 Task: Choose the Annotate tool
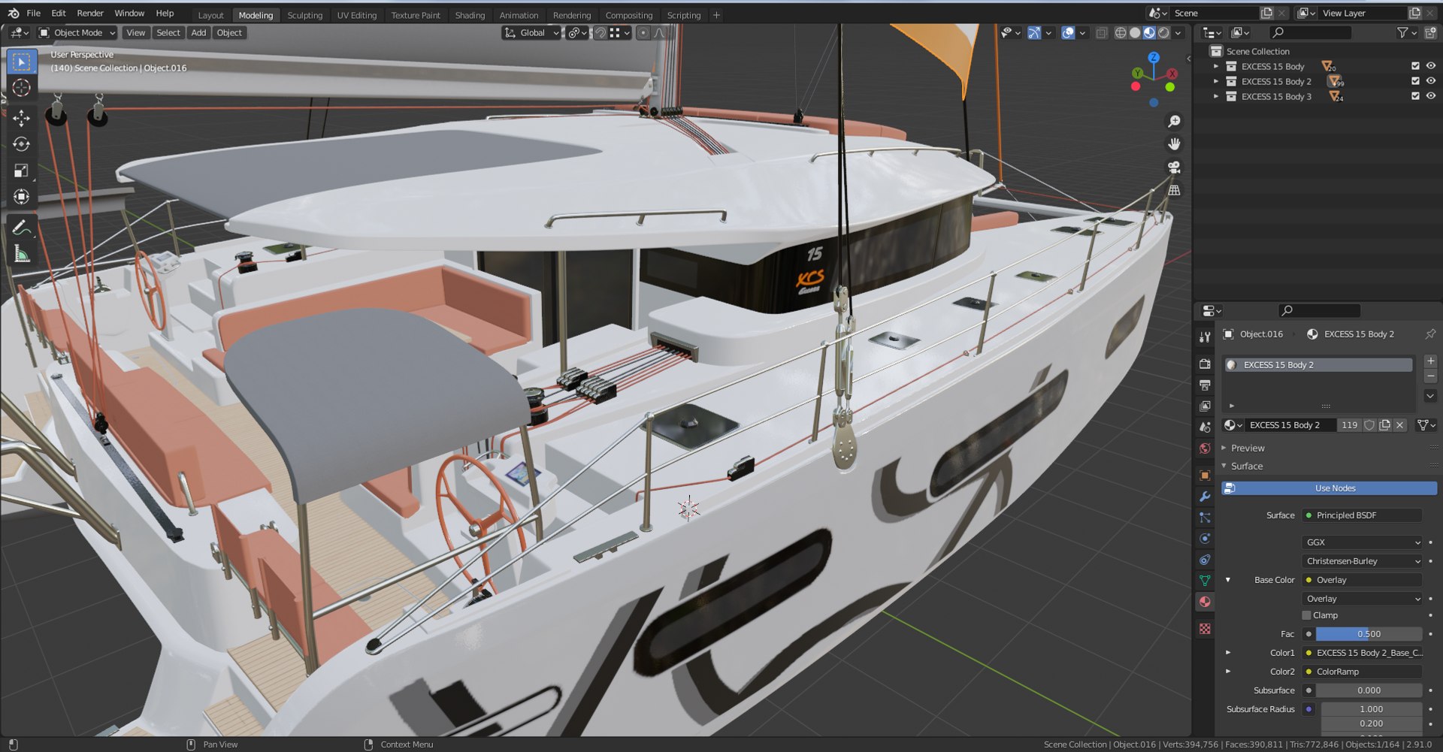22,228
